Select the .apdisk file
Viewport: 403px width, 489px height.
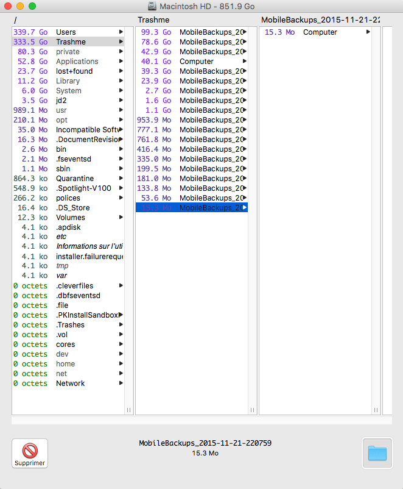point(68,227)
